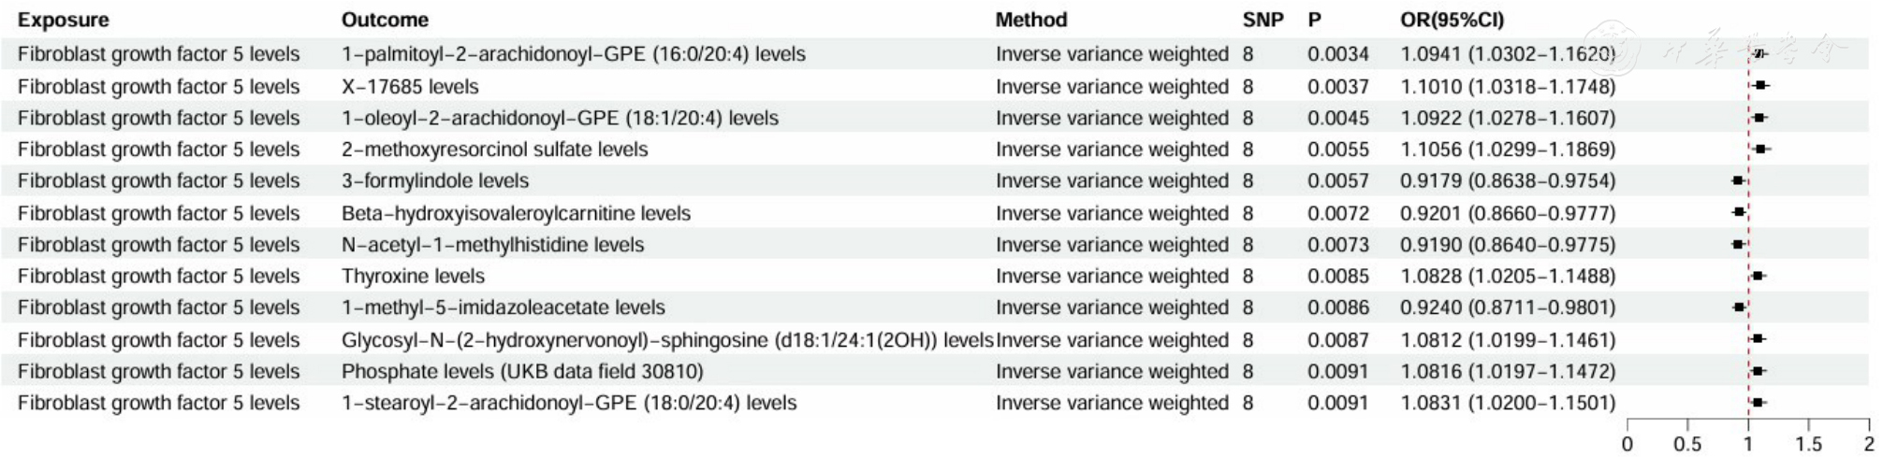Image resolution: width=1883 pixels, height=457 pixels.
Task: Click the OR(95%CI) column header
Action: click(x=1452, y=20)
